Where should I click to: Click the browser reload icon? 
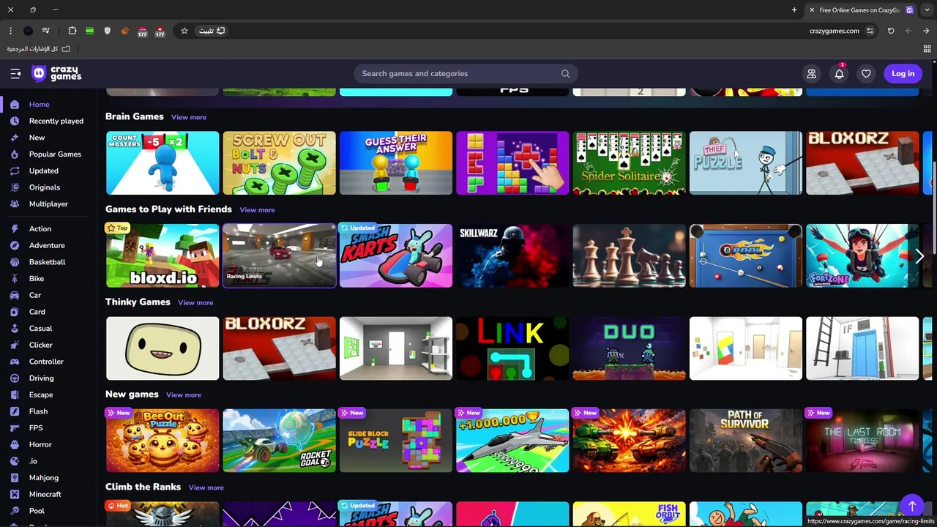[x=891, y=31]
